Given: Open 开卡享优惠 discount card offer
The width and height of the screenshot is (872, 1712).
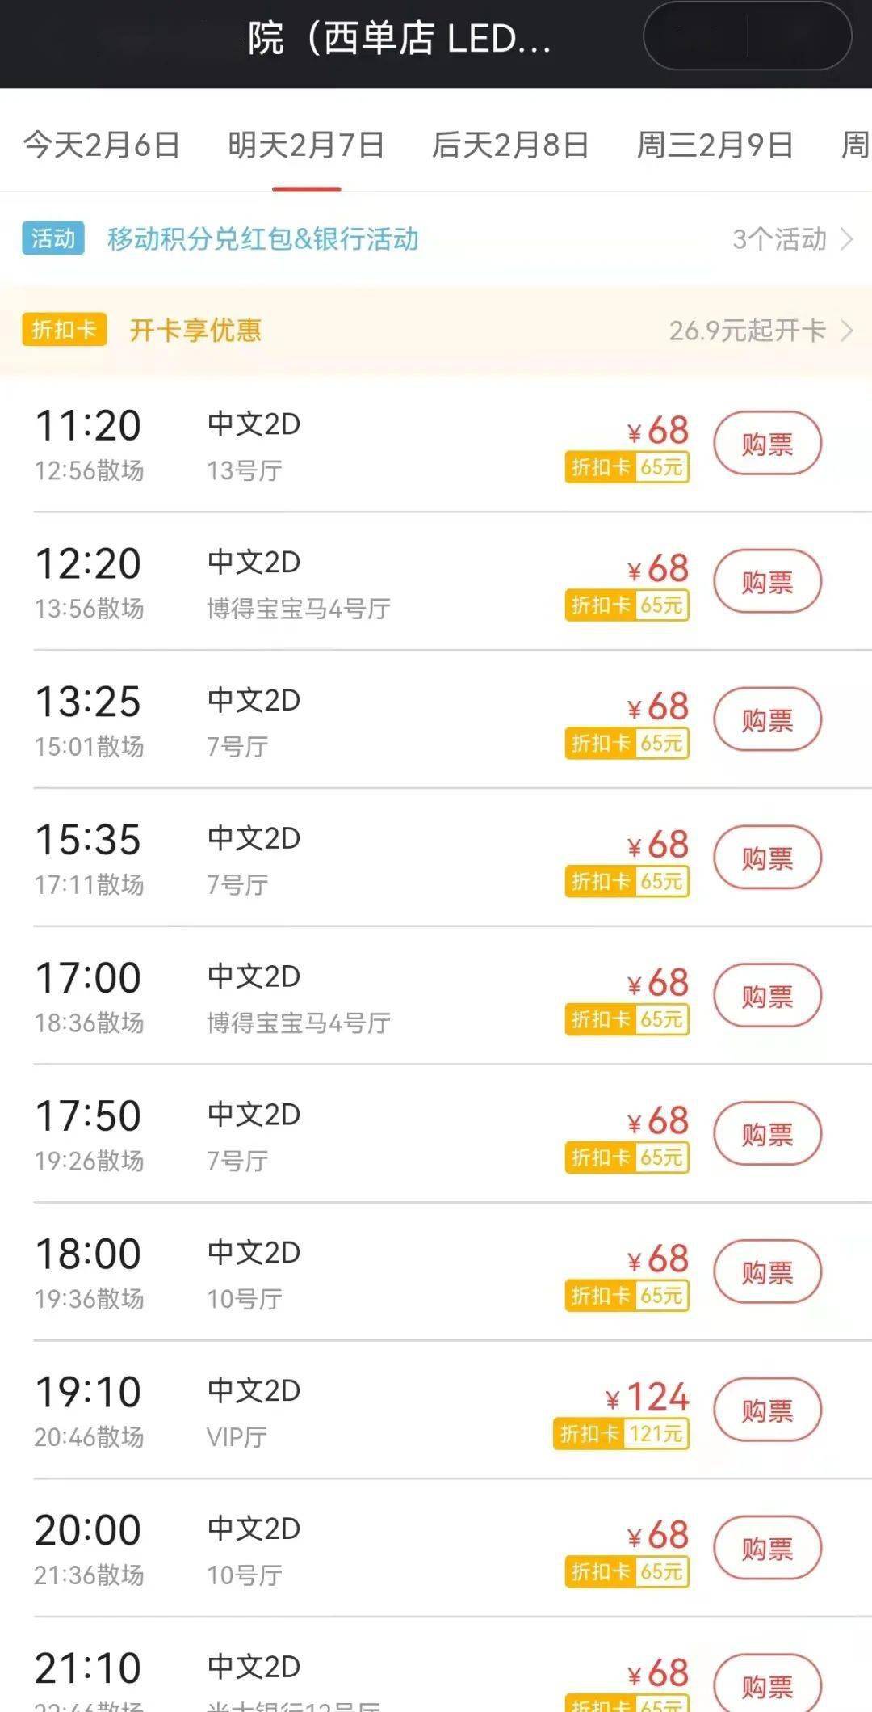Looking at the screenshot, I should [195, 330].
